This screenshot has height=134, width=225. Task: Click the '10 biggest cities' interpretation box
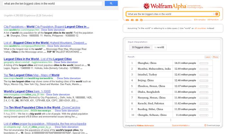coord(141,47)
